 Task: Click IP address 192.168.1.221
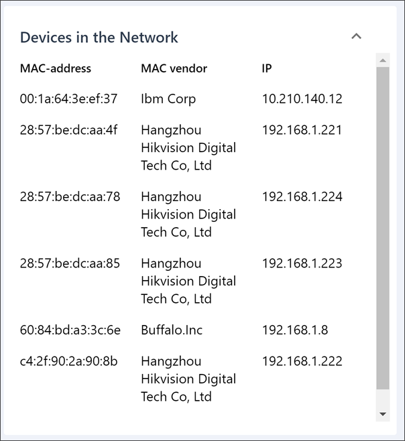tap(302, 130)
